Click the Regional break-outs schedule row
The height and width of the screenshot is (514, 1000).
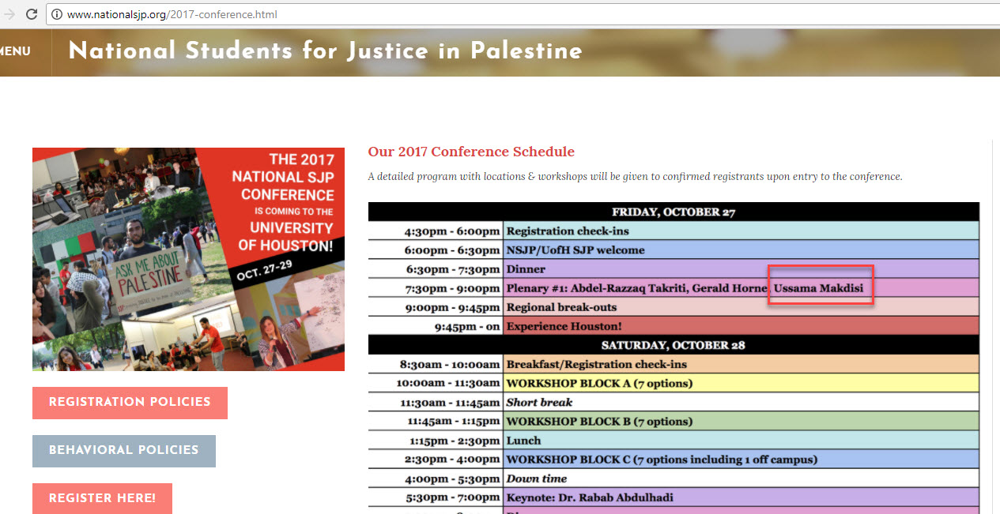point(561,307)
